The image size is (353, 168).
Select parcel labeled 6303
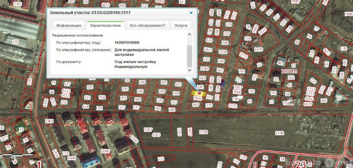coord(156,135)
